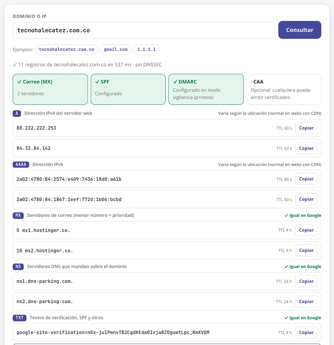Focus the domain or IP input field
This screenshot has width=334, height=345.
[144, 30]
